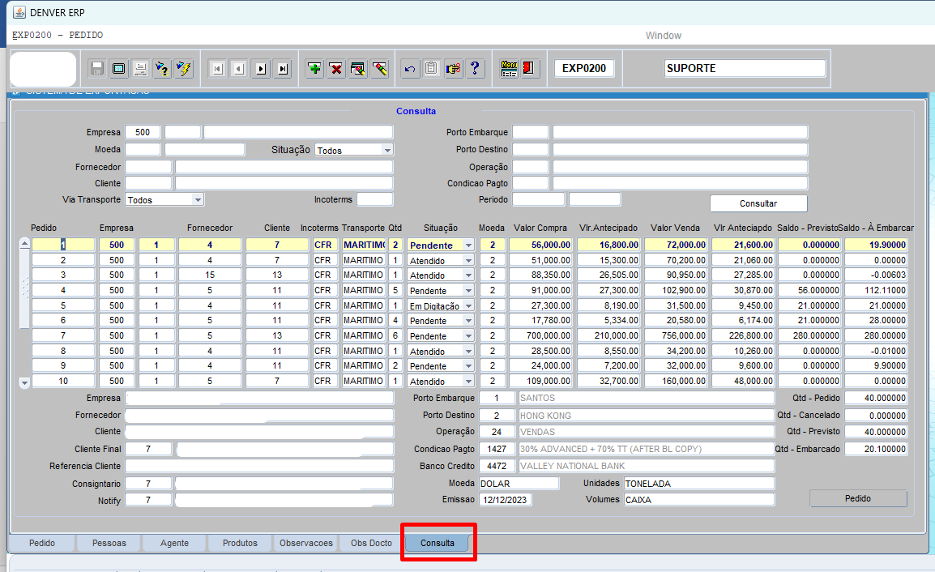
Task: Open help with the question mark icon
Action: pyautogui.click(x=475, y=69)
